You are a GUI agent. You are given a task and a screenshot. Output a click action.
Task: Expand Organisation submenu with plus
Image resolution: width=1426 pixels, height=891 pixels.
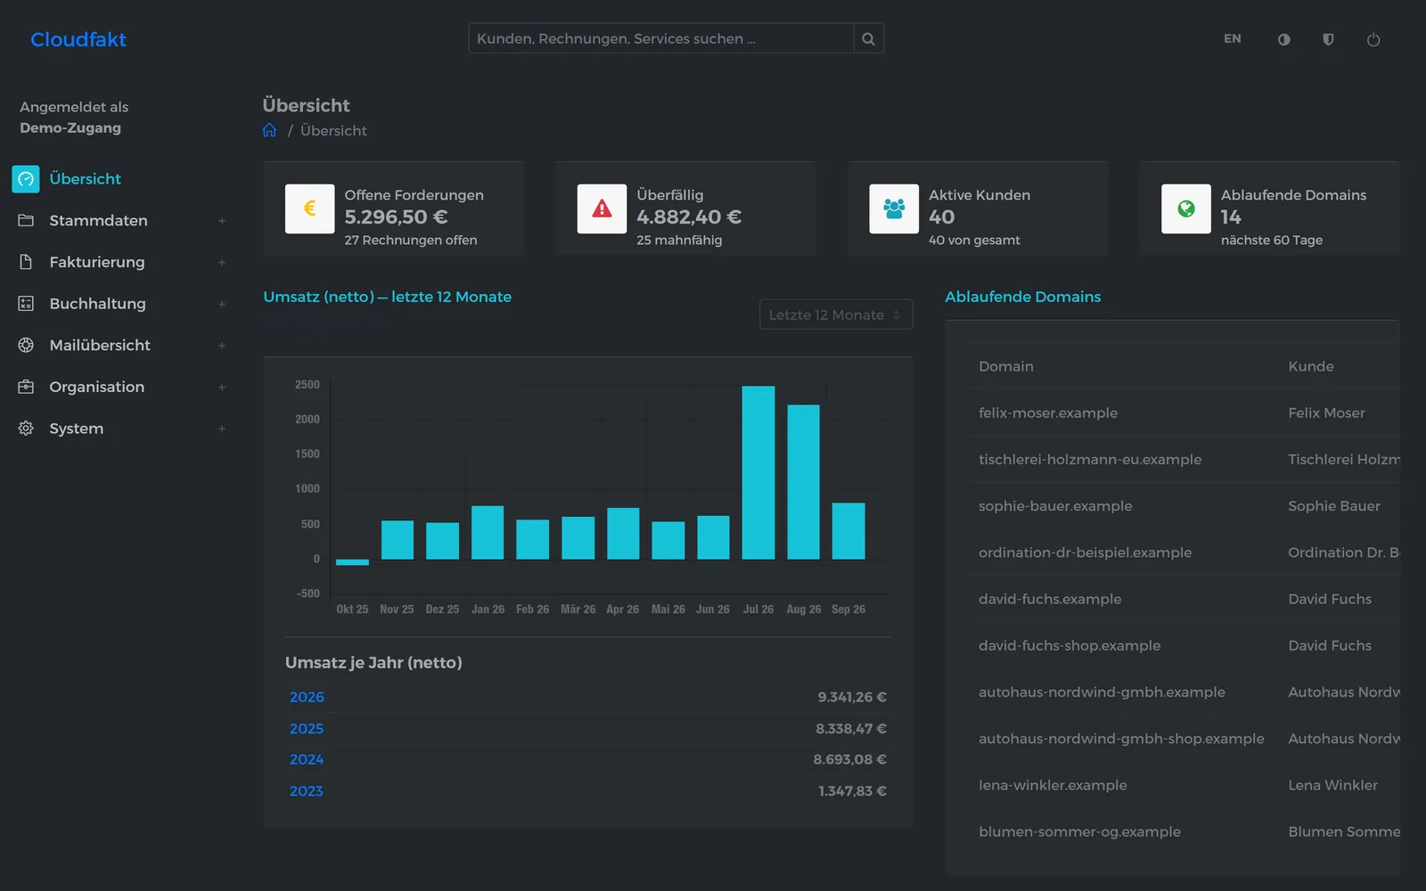coord(222,388)
